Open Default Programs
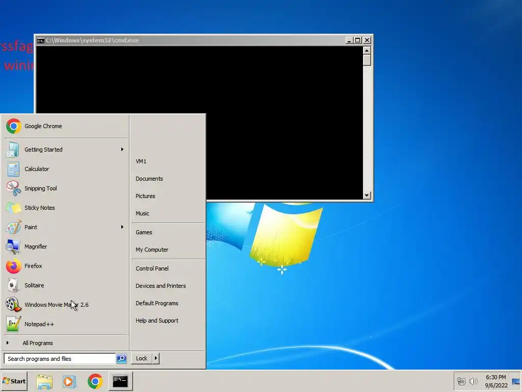The width and height of the screenshot is (522, 392). point(157,303)
